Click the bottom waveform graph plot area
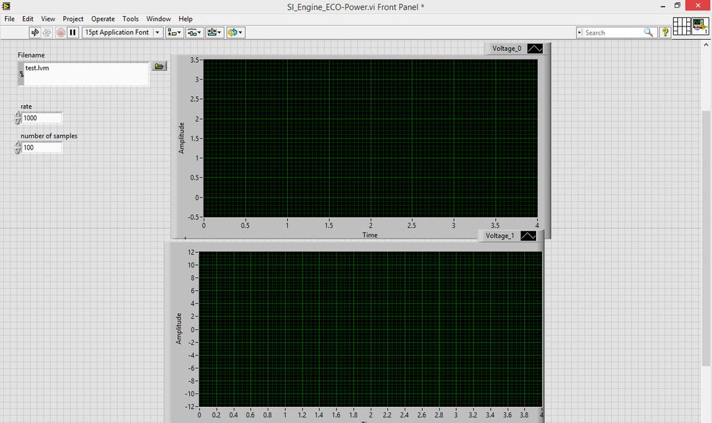The height and width of the screenshot is (423, 712). [371, 329]
